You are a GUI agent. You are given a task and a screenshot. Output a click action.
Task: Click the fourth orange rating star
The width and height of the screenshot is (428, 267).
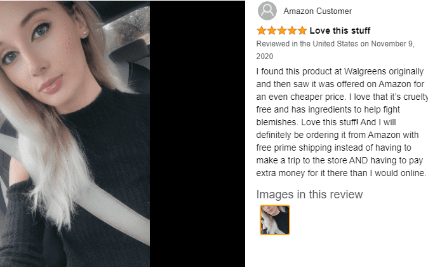point(292,31)
